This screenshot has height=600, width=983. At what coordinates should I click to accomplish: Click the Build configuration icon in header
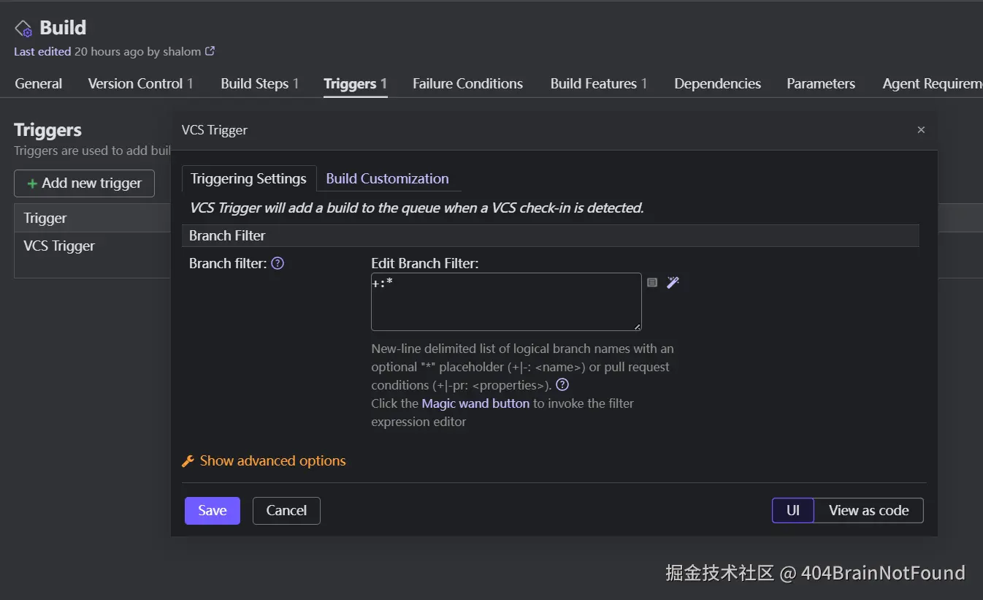23,29
